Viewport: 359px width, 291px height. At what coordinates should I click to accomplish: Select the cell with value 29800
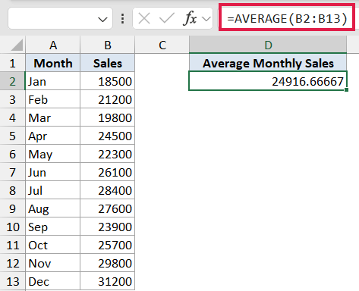[x=108, y=263]
